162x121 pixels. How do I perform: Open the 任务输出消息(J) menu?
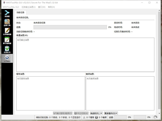click(29, 7)
